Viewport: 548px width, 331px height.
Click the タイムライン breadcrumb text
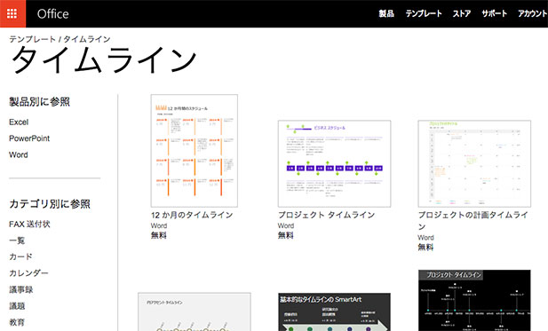pos(87,39)
